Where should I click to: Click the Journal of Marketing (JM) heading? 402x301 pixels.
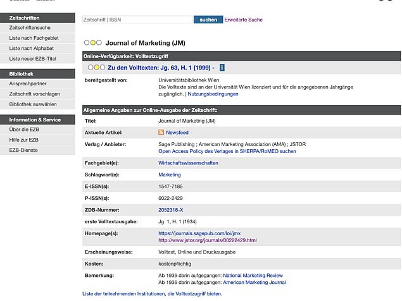146,43
